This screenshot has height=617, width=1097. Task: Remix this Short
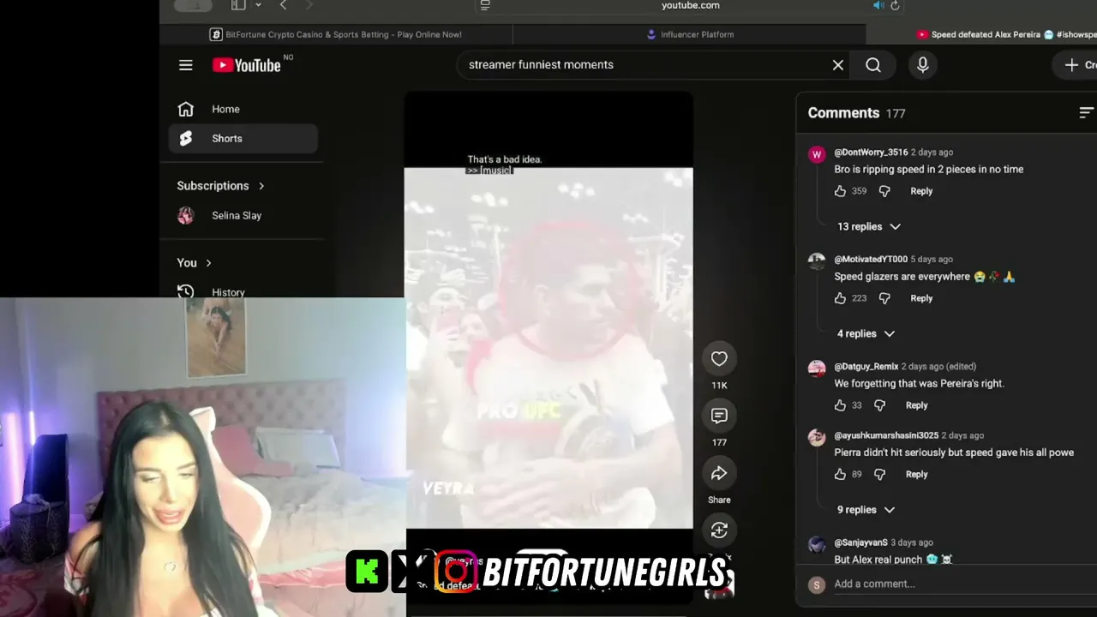(719, 530)
